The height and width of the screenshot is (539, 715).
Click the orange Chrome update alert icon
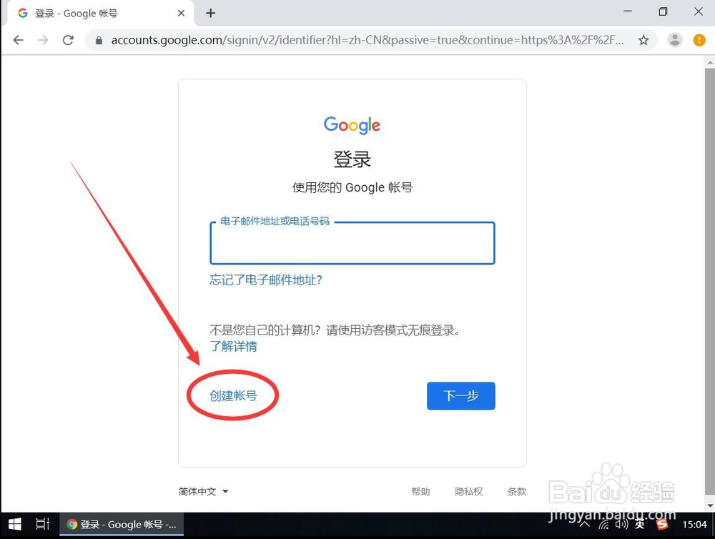pos(699,40)
